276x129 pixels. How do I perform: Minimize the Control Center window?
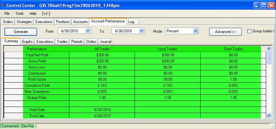click(x=257, y=5)
